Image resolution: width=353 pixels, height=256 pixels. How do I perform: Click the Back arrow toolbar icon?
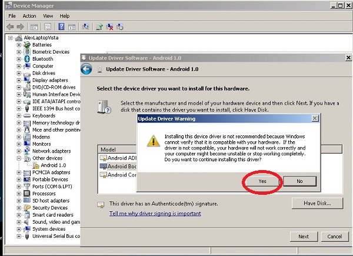click(x=10, y=27)
